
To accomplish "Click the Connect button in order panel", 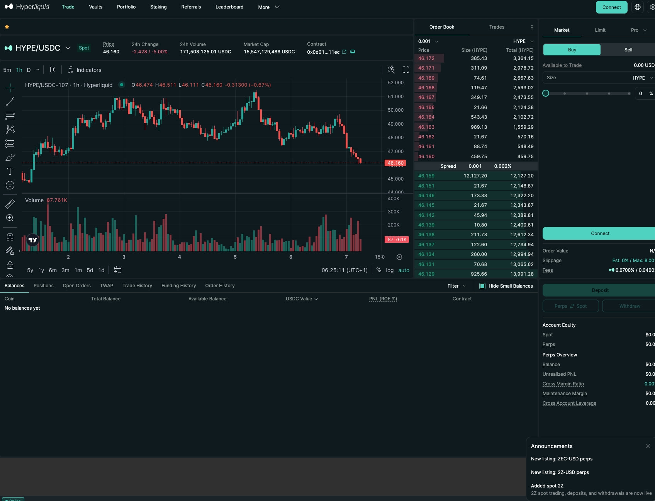I will tap(599, 233).
